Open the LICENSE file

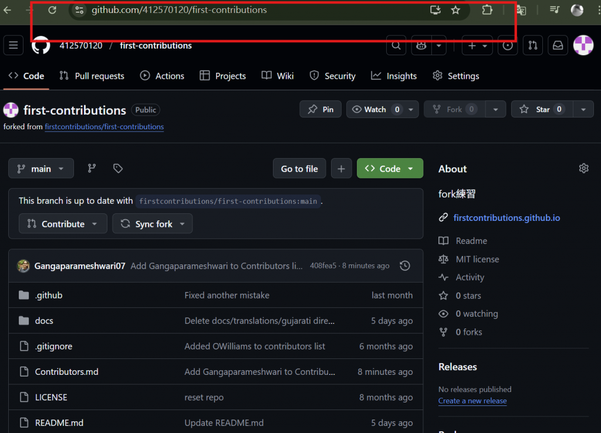click(51, 397)
